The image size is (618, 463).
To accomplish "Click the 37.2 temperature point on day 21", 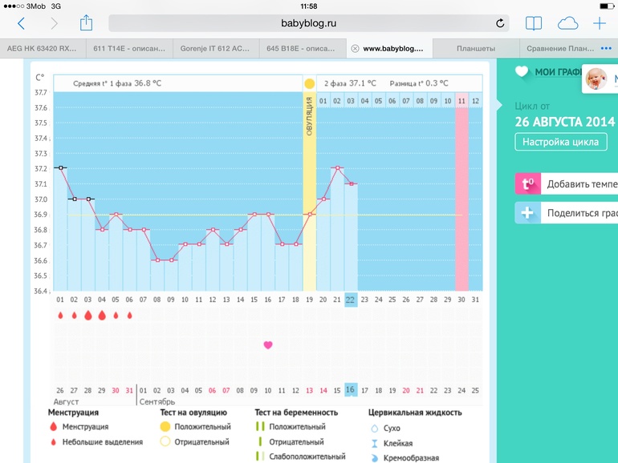I will [337, 168].
